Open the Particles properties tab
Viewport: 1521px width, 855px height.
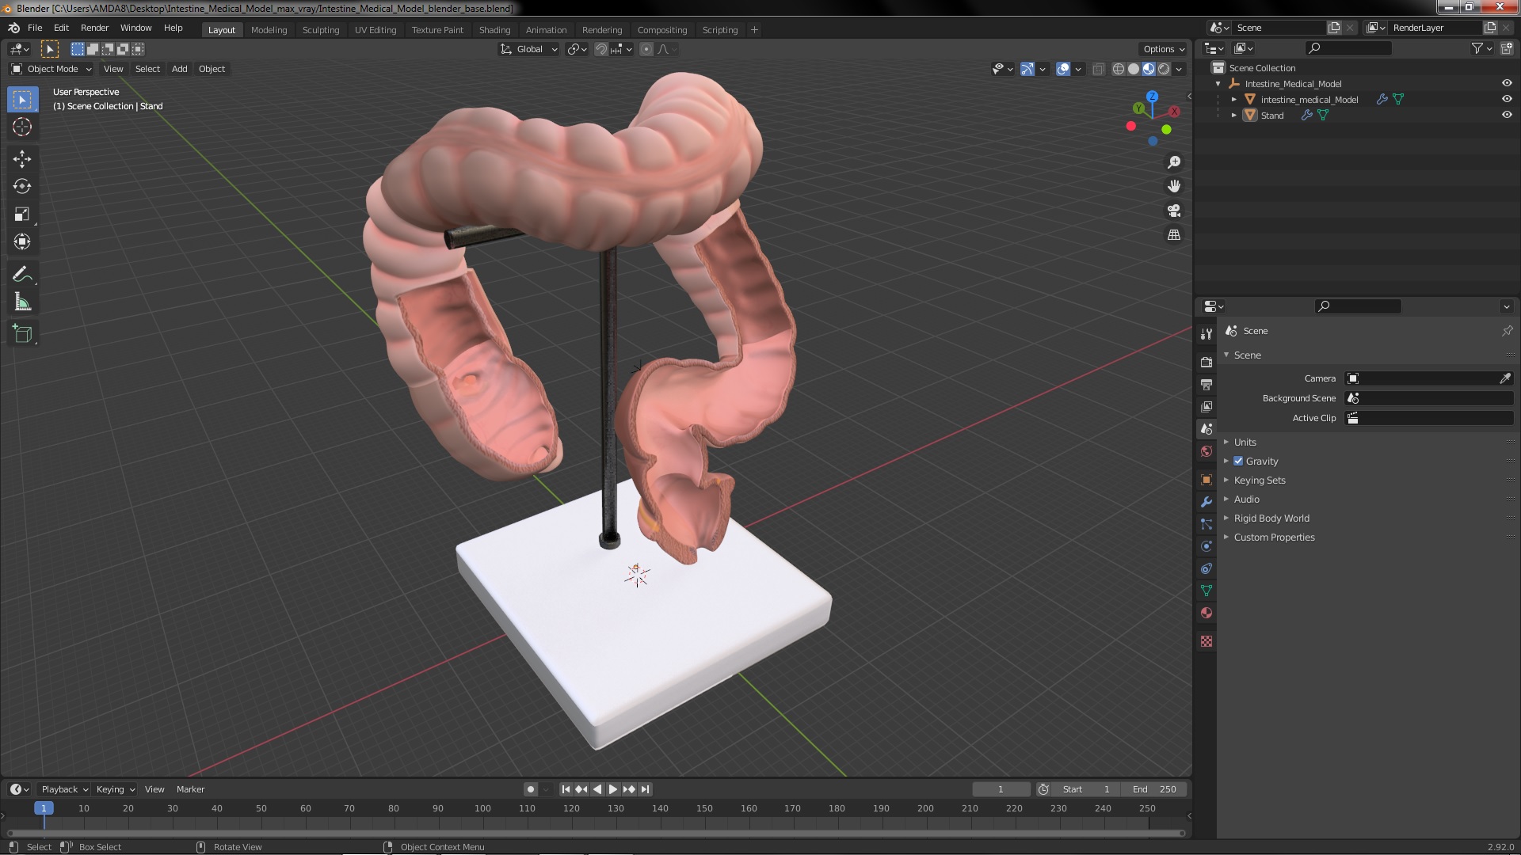click(1207, 524)
